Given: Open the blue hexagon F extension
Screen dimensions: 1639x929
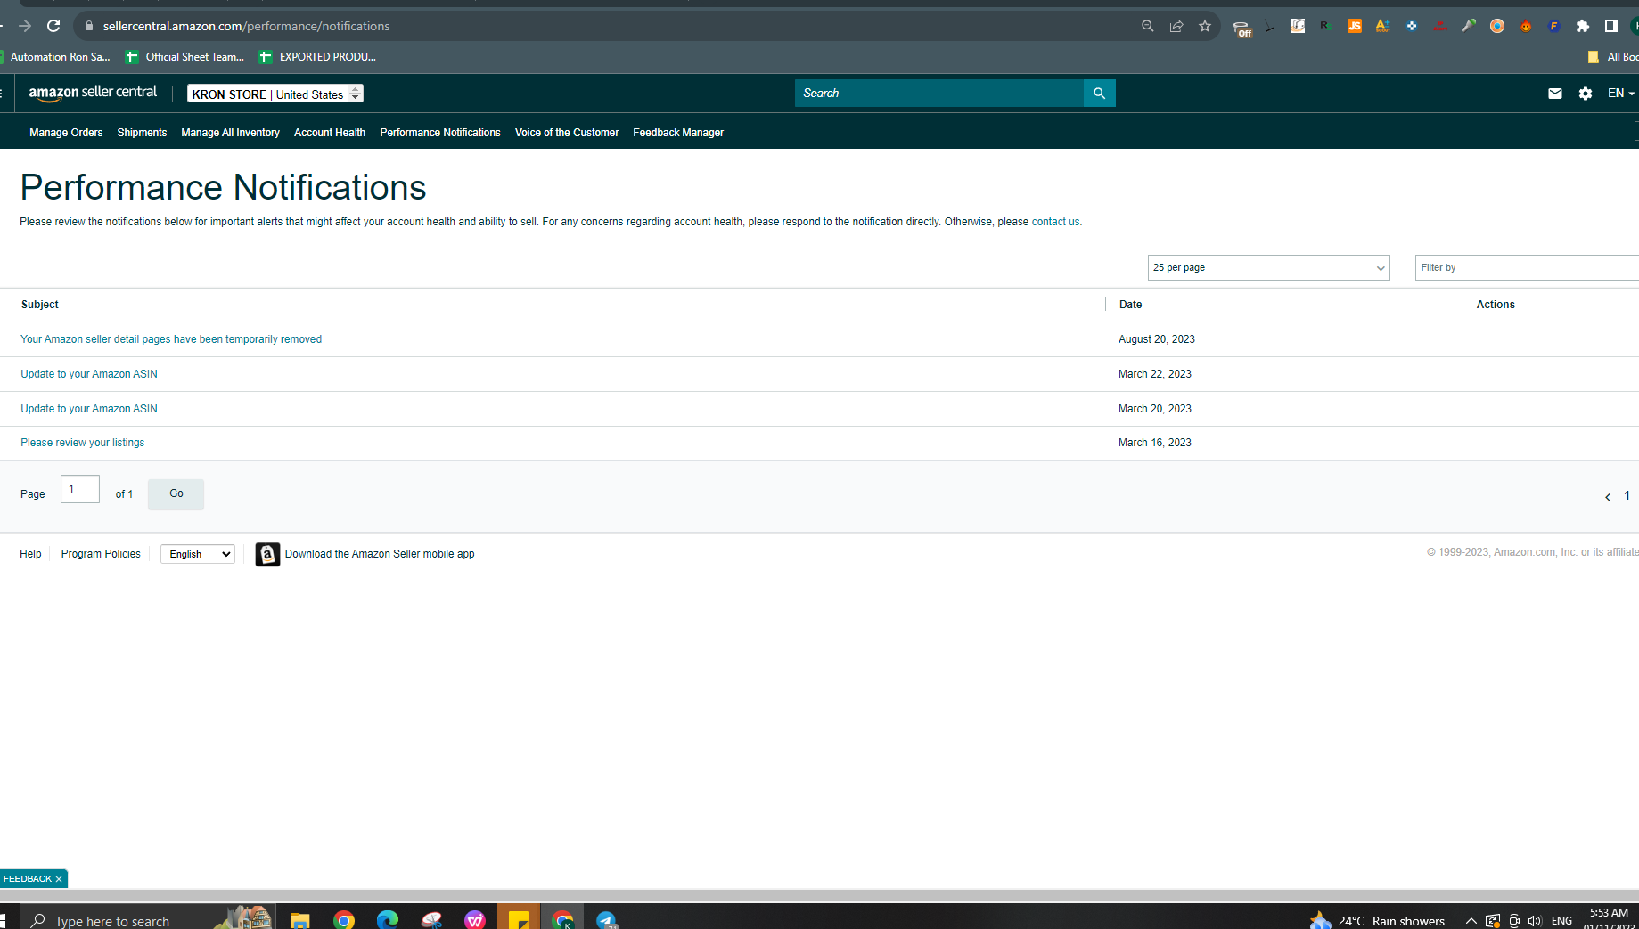Looking at the screenshot, I should tap(1554, 26).
